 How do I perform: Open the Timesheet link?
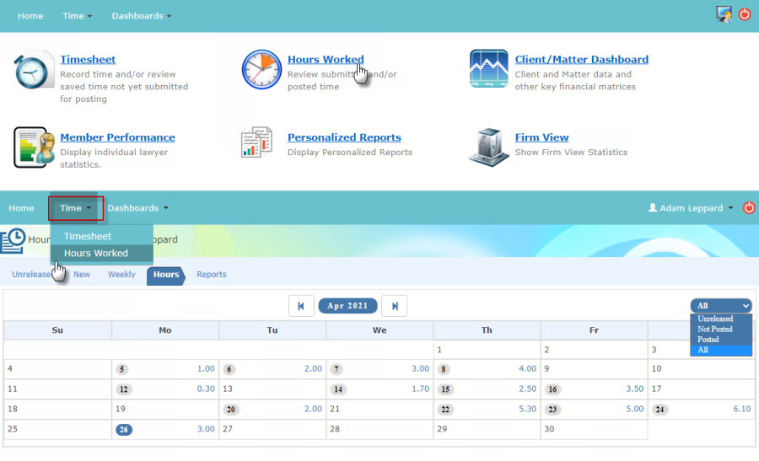[x=88, y=60]
